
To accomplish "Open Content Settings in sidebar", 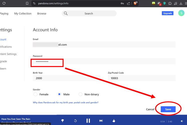I will 8,54.
